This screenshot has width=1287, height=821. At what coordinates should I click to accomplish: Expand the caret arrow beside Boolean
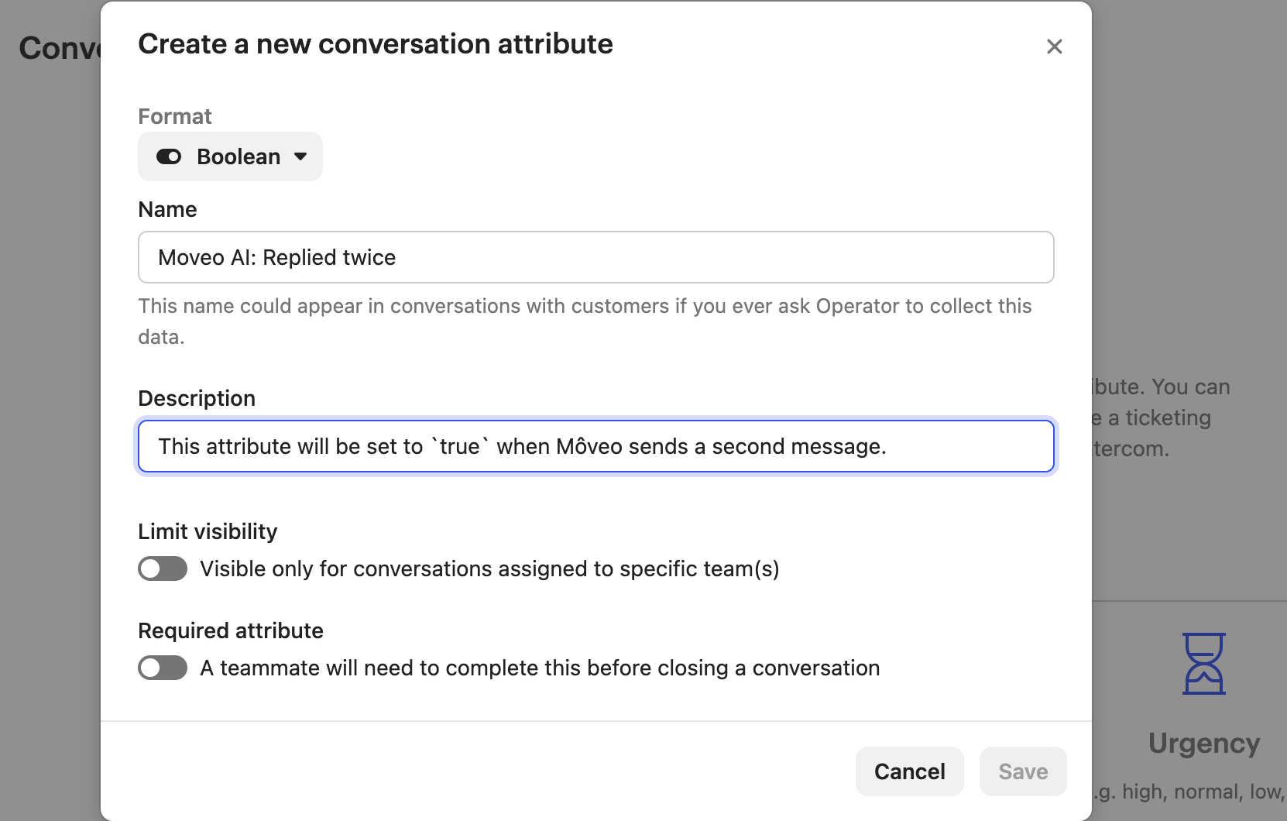[300, 156]
